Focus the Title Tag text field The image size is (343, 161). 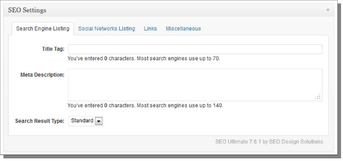(x=195, y=49)
